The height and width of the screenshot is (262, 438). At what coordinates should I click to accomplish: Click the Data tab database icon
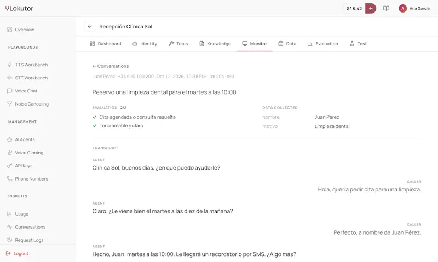280,44
